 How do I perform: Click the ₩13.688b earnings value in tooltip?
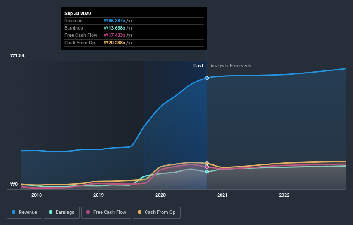(114, 28)
